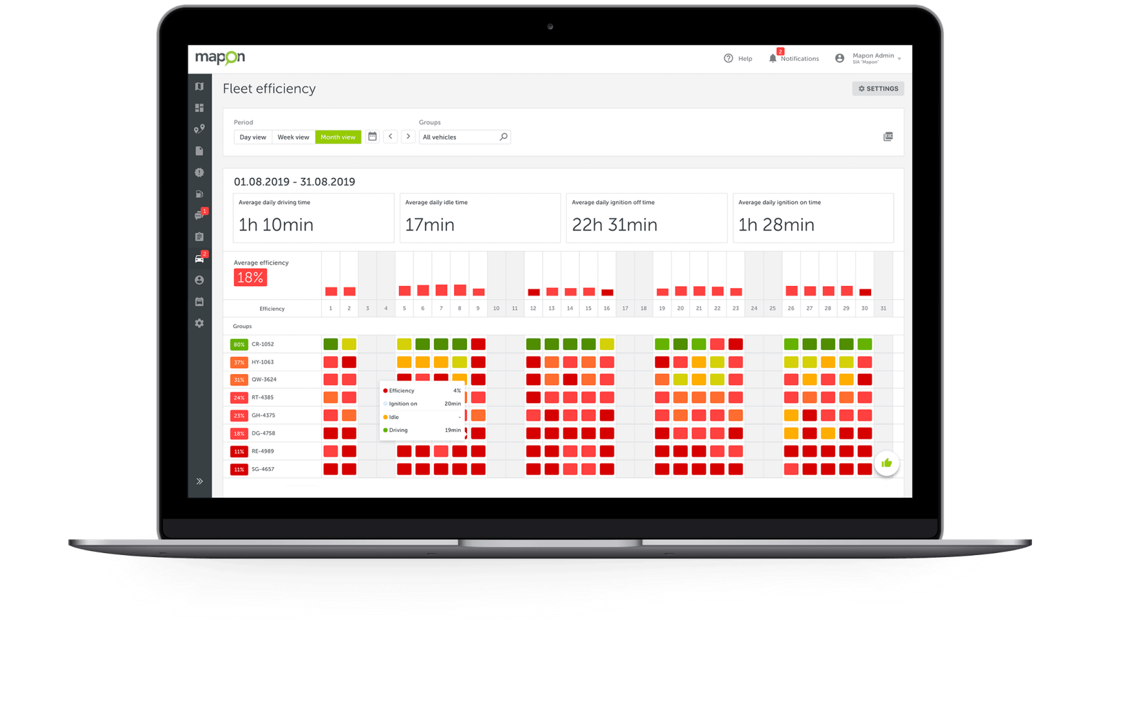Click SG-4657 cell for day 30
Image resolution: width=1148 pixels, height=714 pixels.
(865, 469)
